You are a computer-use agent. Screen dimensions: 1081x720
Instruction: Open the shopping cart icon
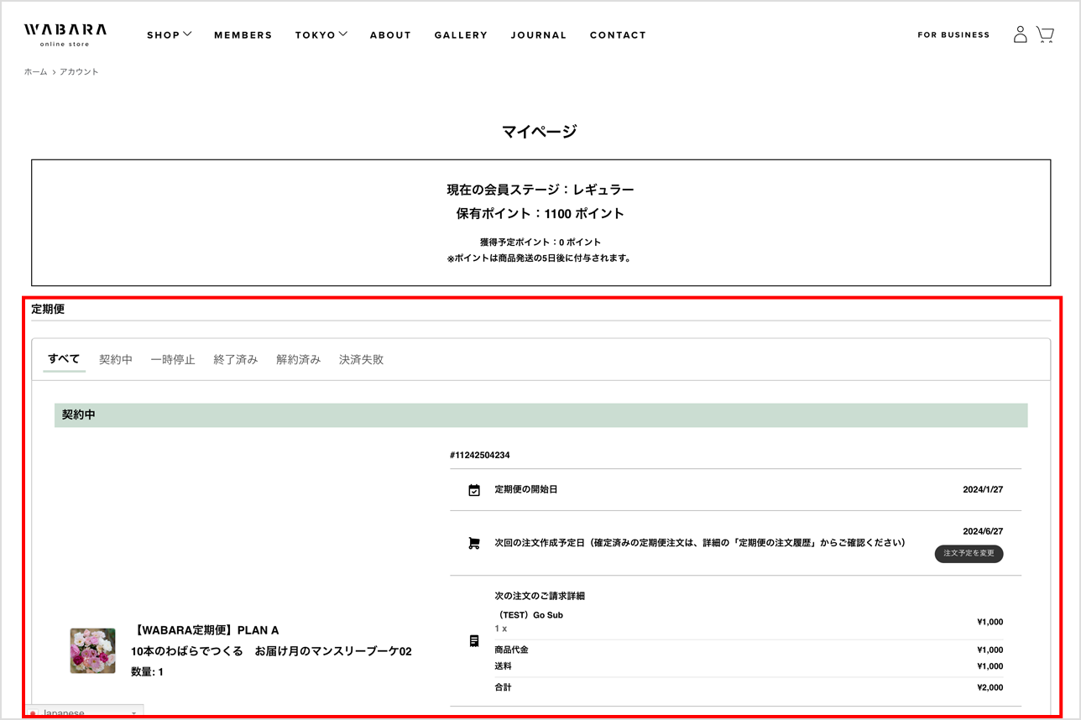tap(1045, 34)
